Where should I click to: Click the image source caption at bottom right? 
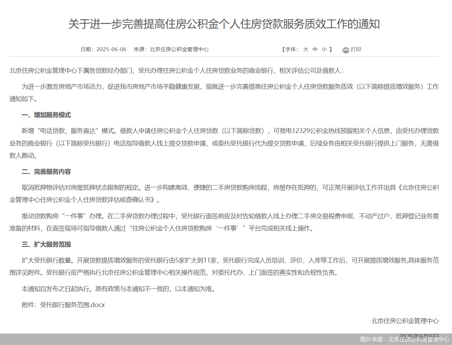click(x=404, y=339)
